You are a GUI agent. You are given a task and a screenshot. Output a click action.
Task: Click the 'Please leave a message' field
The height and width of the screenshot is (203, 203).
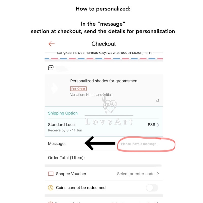coord(140,144)
